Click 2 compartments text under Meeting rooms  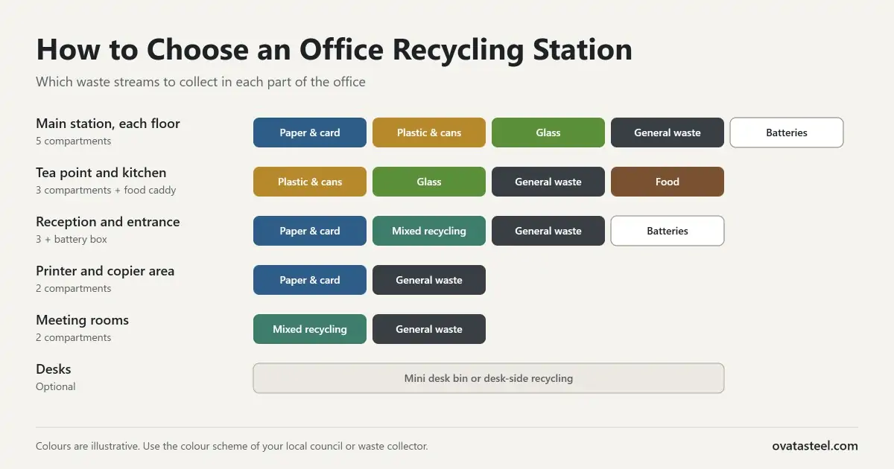coord(74,337)
